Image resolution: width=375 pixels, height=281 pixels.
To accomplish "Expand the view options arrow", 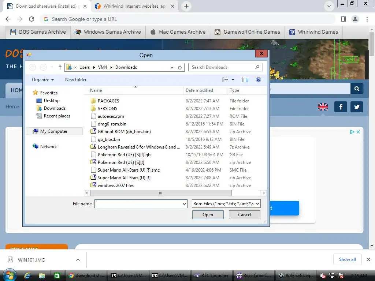I will tap(233, 80).
